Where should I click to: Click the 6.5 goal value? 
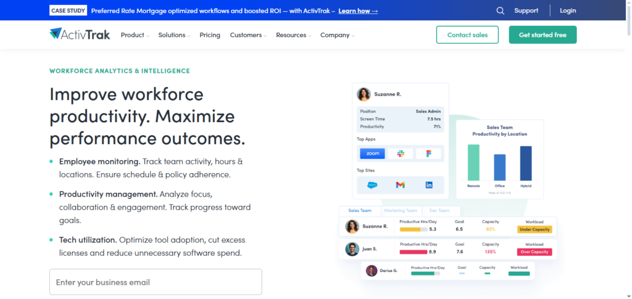459,229
